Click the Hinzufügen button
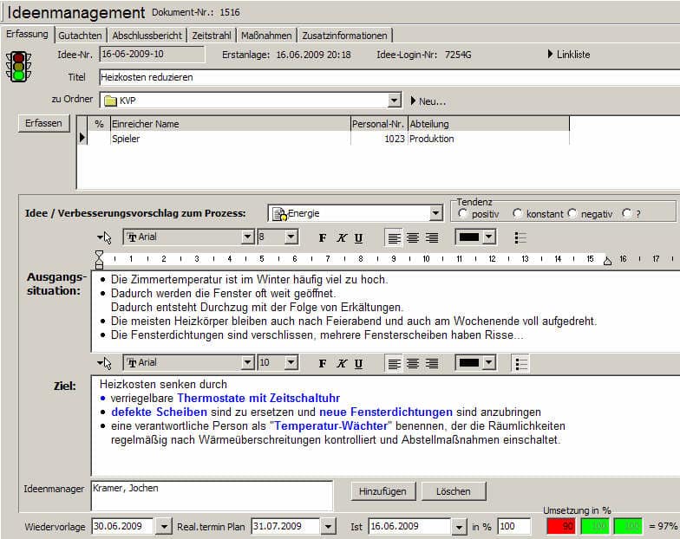The width and height of the screenshot is (680, 539). click(382, 491)
